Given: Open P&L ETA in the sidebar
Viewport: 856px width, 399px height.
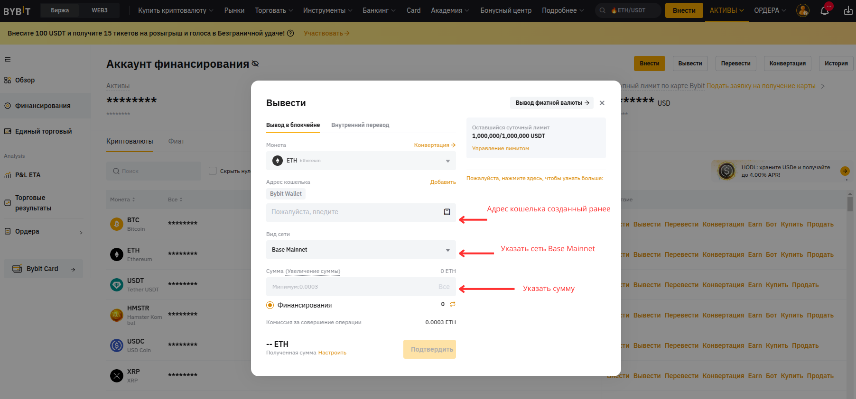Looking at the screenshot, I should point(28,175).
